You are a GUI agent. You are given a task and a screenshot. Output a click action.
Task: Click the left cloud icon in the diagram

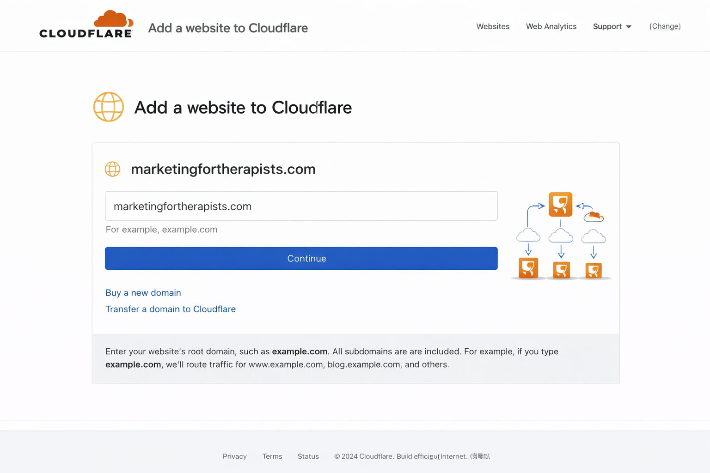[528, 236]
